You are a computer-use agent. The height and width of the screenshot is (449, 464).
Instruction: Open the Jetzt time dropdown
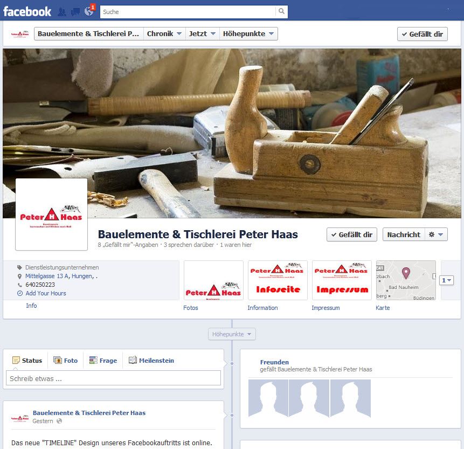(202, 34)
